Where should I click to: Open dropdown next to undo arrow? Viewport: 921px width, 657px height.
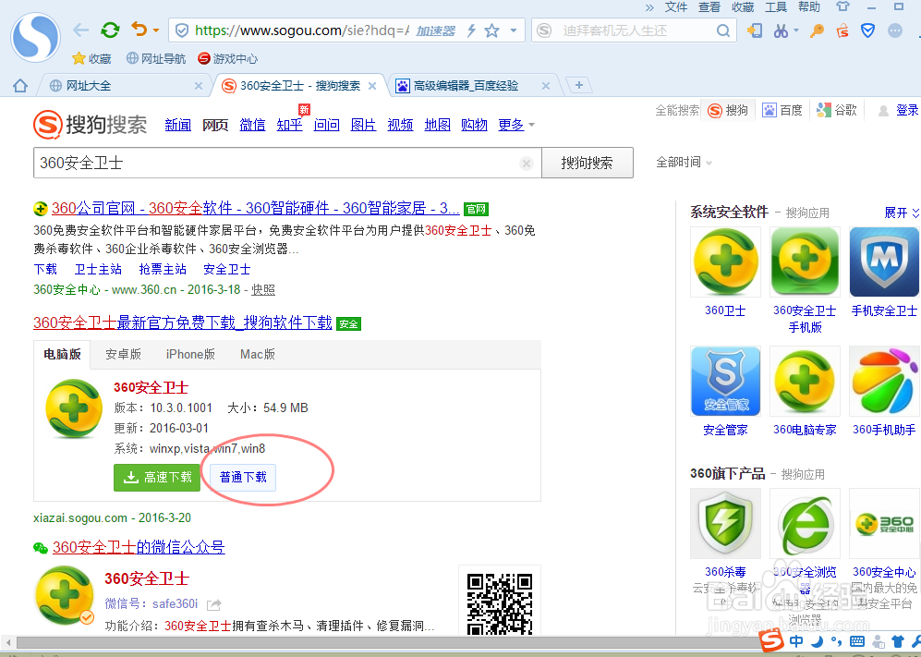click(x=155, y=30)
